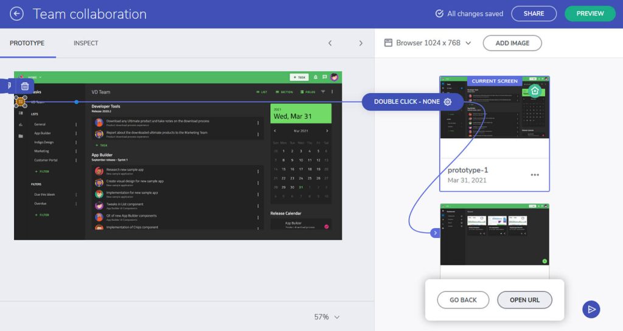Open the three-dots menu for prototype-1
Viewport: 623px width, 331px height.
coord(535,175)
